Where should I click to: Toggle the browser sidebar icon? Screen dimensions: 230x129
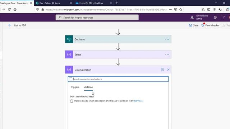coord(209,10)
